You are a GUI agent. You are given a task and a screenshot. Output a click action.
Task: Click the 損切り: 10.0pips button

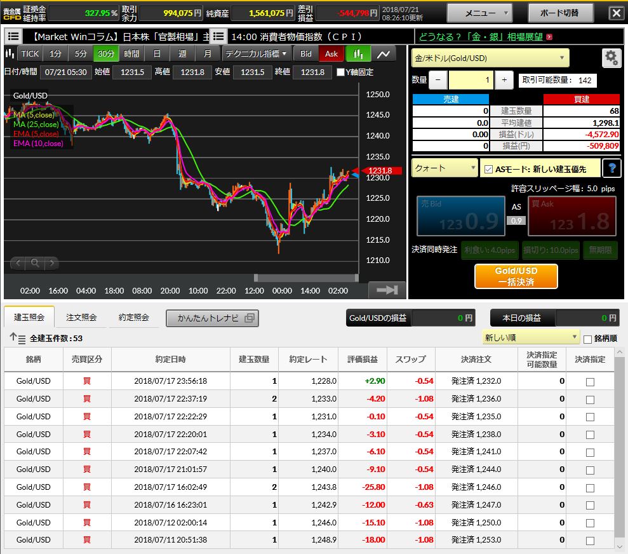coord(551,250)
